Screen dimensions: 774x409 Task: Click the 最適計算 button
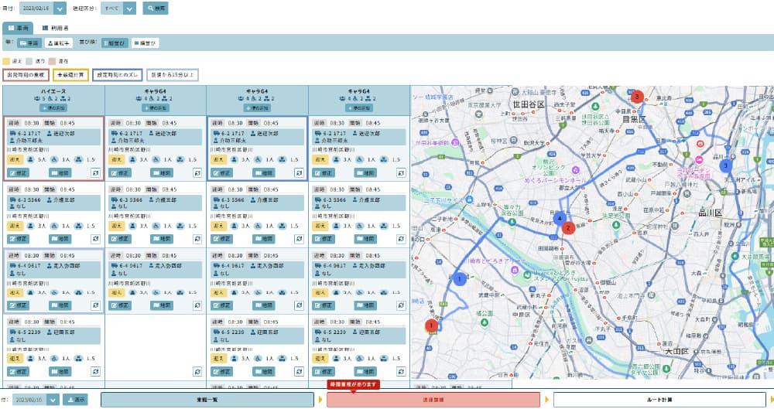pos(70,75)
